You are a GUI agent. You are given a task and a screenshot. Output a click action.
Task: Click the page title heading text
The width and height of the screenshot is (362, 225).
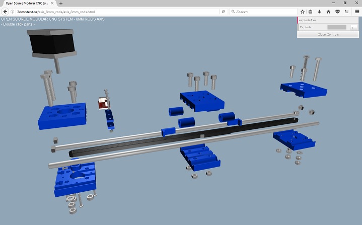pyautogui.click(x=53, y=19)
